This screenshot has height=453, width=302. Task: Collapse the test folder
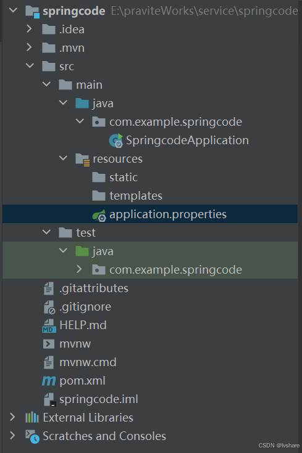[46, 232]
